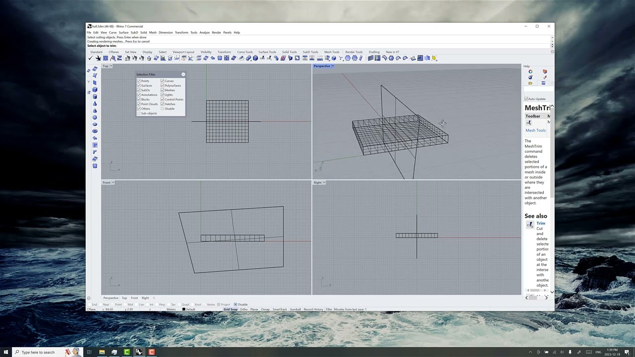Open the Perspective viewport dropdown arrow

pyautogui.click(x=333, y=66)
